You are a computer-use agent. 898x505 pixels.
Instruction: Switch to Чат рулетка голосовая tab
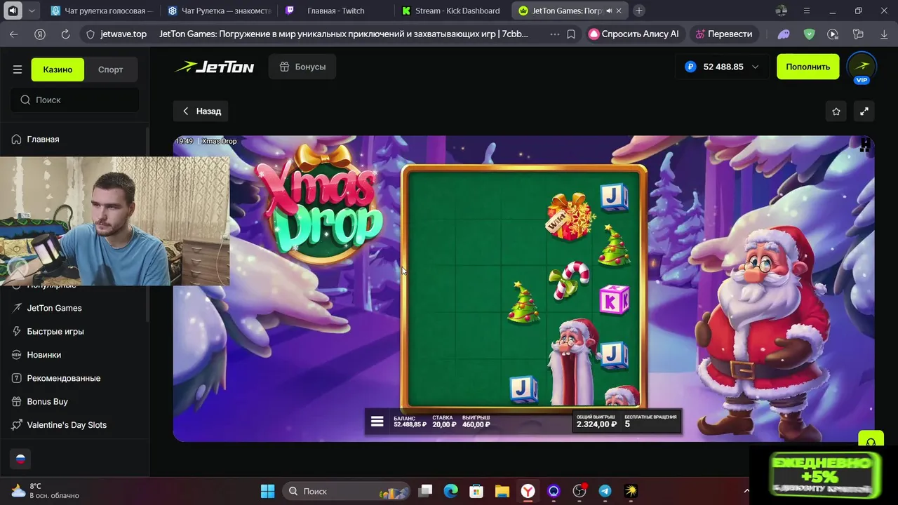(x=102, y=11)
